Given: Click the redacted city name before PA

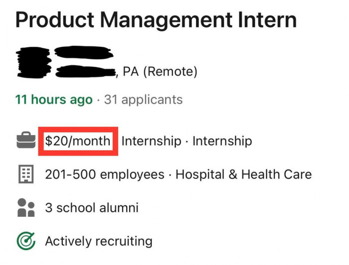Looking at the screenshot, I should coord(86,73).
